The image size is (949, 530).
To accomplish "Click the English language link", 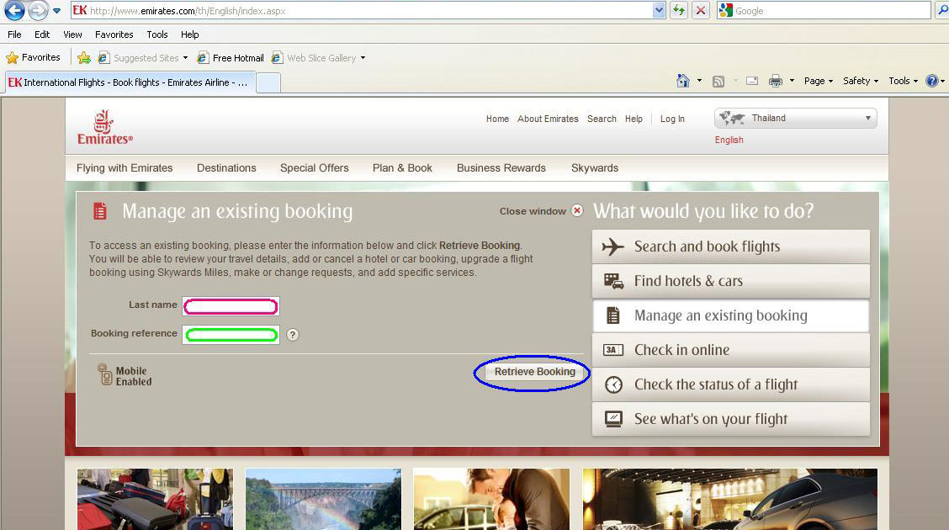I will 729,140.
